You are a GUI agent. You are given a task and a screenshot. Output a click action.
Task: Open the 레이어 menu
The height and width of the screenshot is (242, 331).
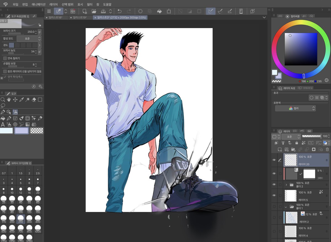coord(54,4)
